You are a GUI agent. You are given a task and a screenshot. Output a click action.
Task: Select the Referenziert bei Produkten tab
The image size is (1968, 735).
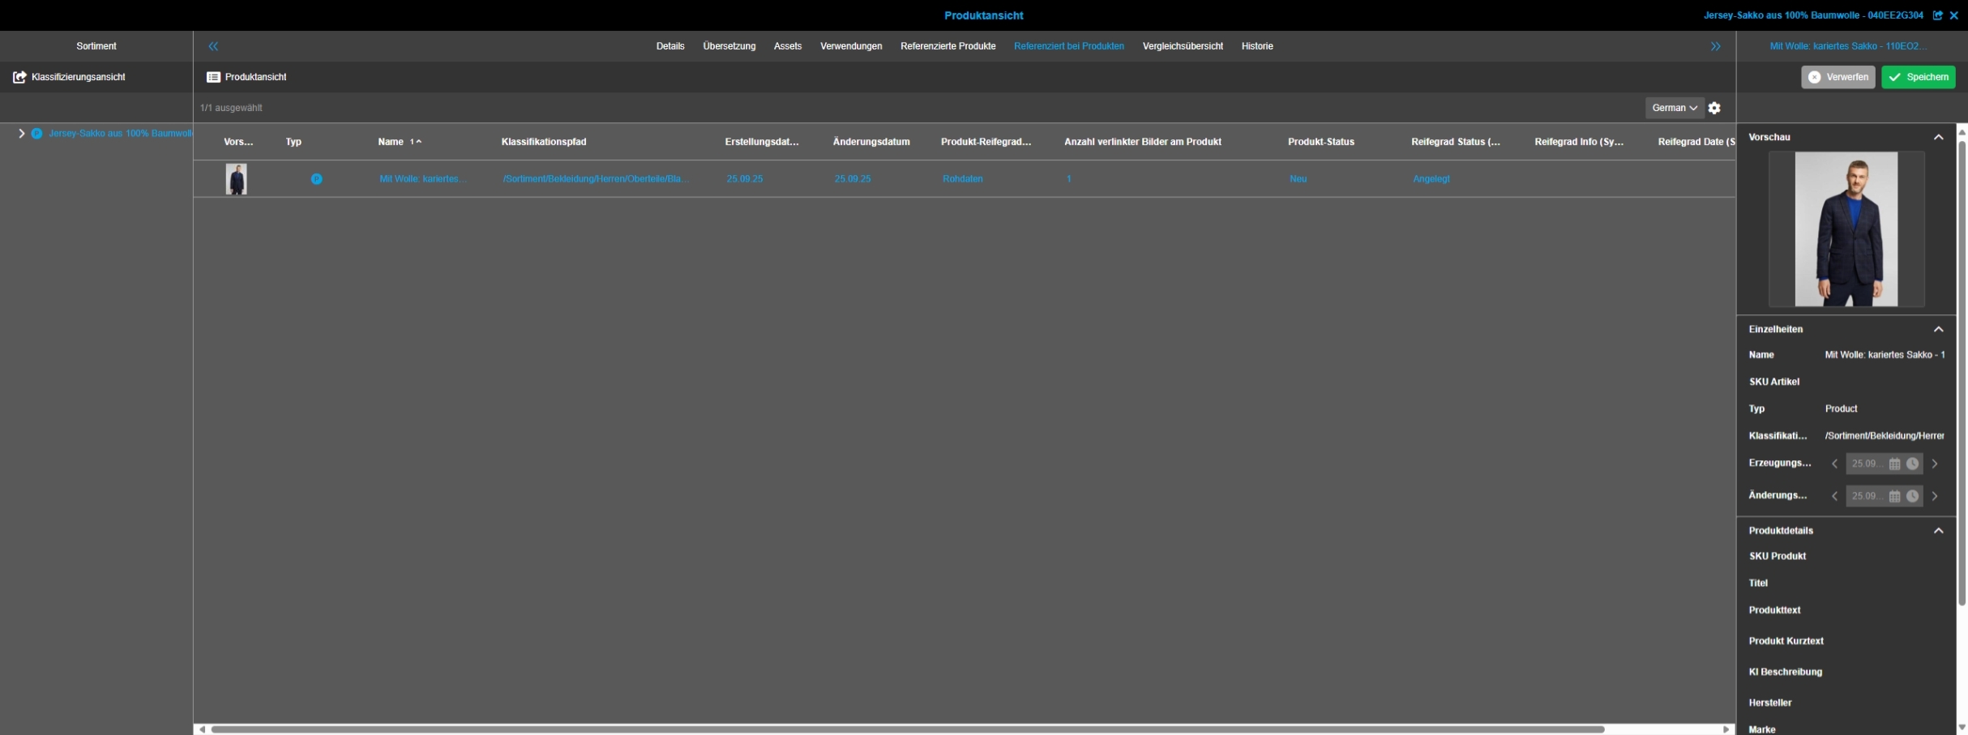click(1068, 46)
